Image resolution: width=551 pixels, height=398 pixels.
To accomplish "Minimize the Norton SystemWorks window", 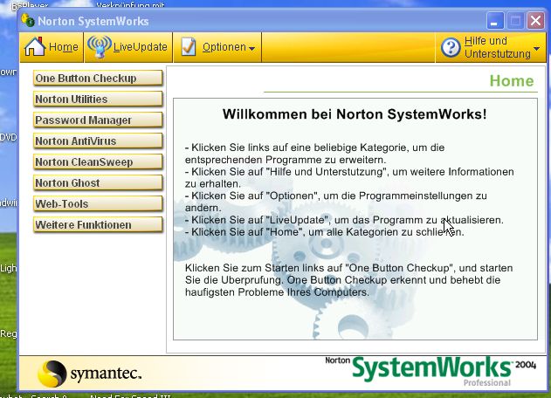I will (495, 21).
